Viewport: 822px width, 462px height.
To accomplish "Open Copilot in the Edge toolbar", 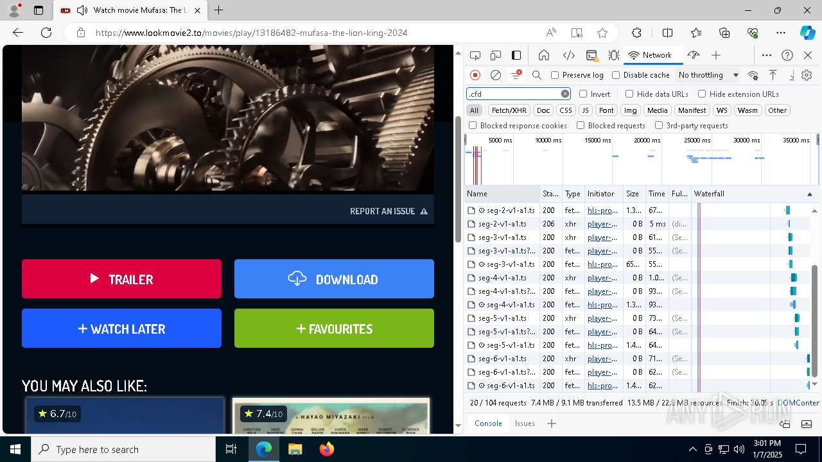I will (807, 33).
